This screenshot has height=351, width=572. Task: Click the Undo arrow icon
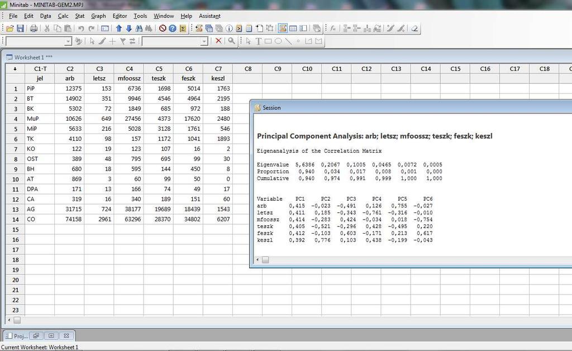click(x=81, y=29)
